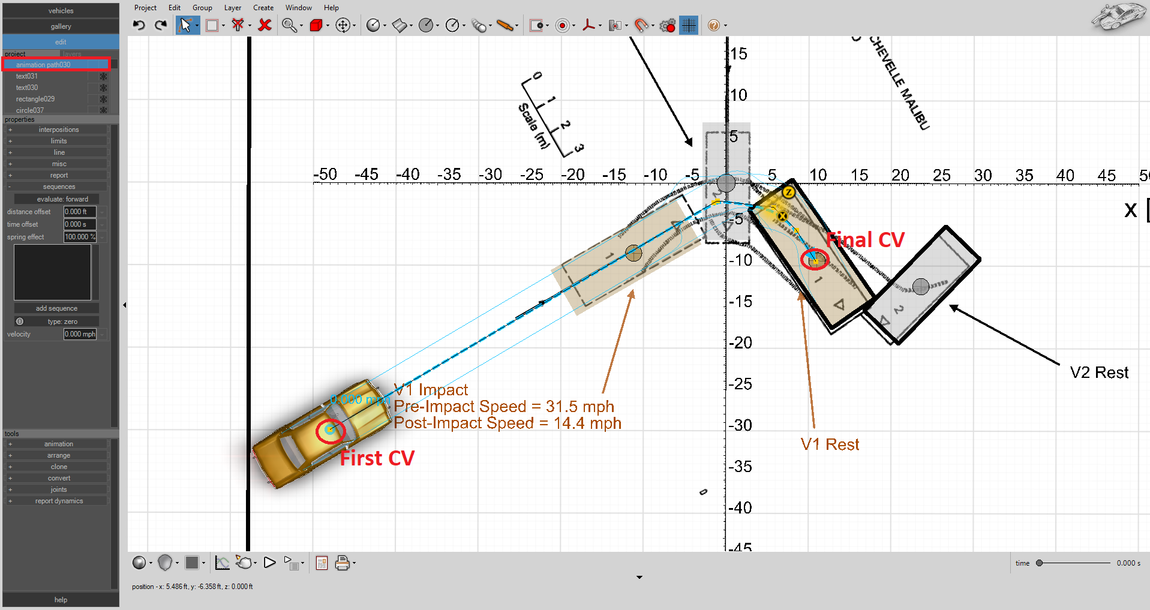Expand the animation tools section

click(x=58, y=444)
